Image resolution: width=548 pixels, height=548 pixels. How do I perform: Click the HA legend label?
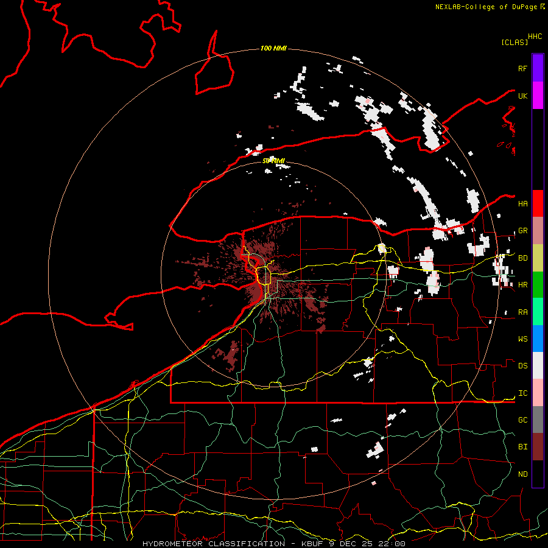tap(522, 204)
